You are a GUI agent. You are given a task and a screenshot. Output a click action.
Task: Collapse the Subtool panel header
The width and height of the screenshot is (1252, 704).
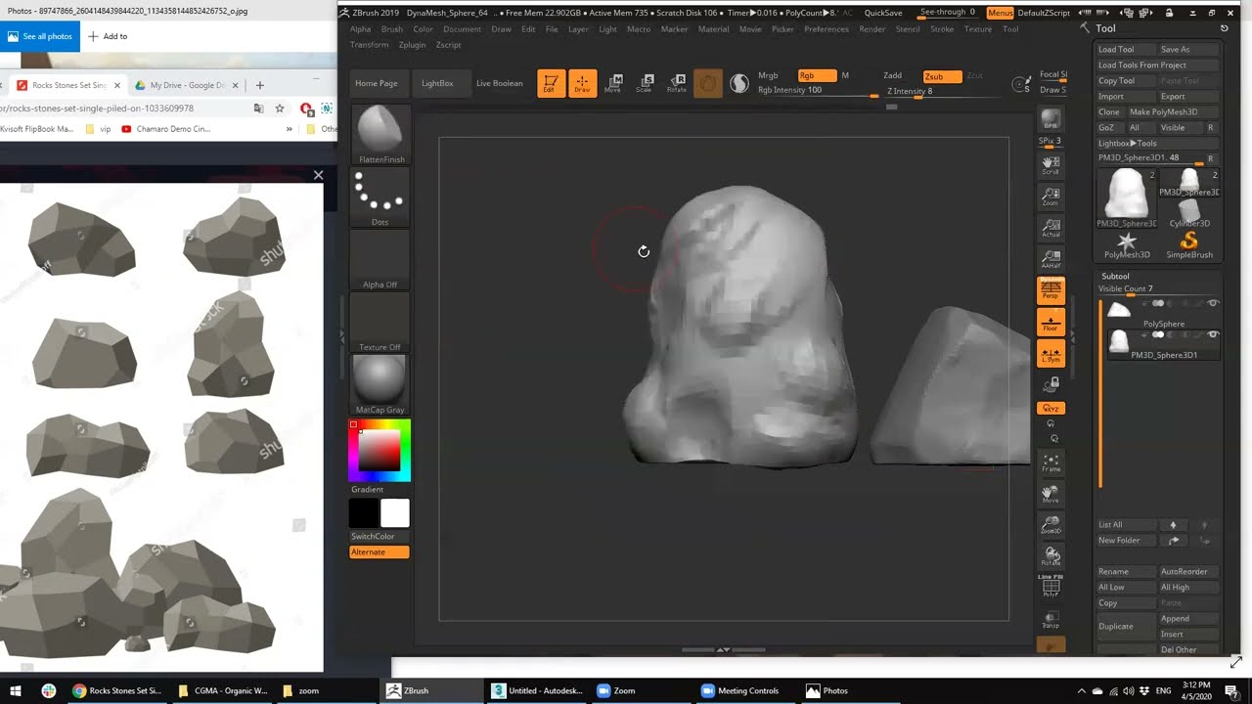(1115, 276)
